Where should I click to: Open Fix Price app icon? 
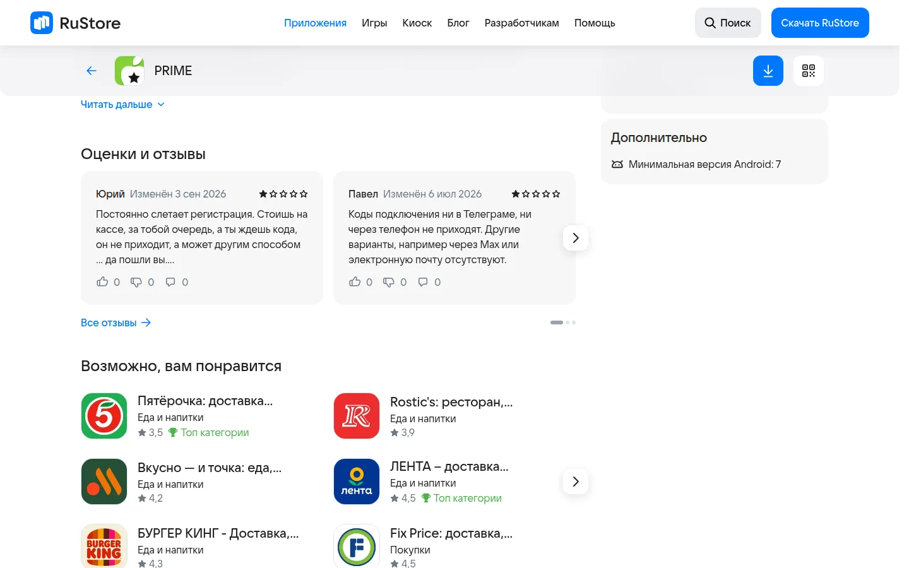(x=357, y=546)
